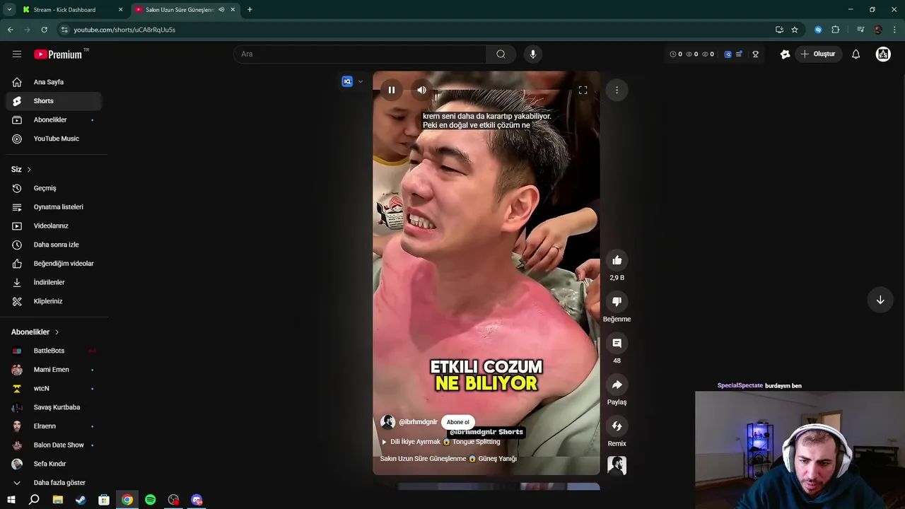Open the vidIQ list icon with blue dot
The image size is (905, 509).
click(x=739, y=54)
